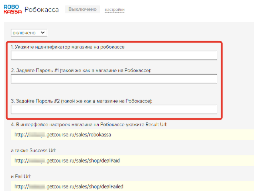
Task: Click the 'Задайте Пароль #2' label
Action: [x=82, y=101]
